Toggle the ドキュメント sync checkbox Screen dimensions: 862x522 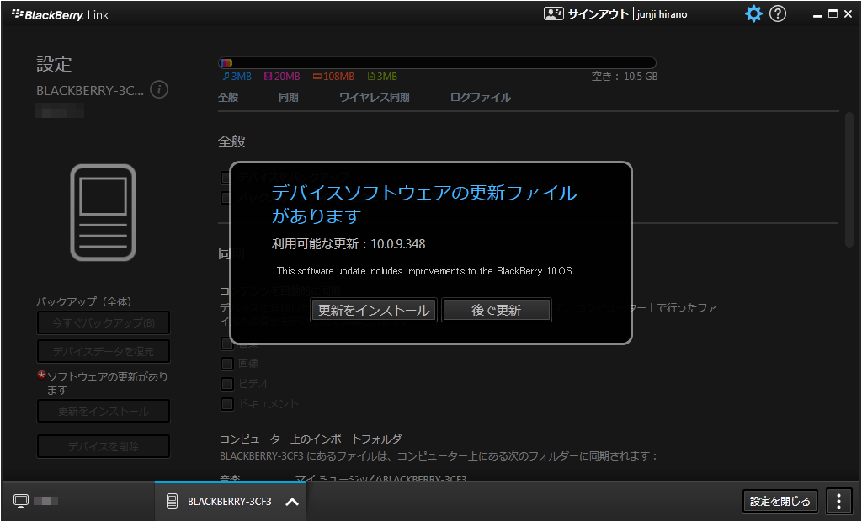point(227,404)
